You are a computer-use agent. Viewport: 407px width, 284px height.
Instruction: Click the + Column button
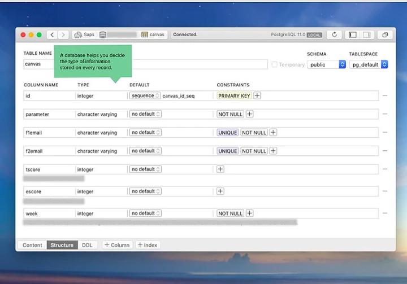coord(117,245)
